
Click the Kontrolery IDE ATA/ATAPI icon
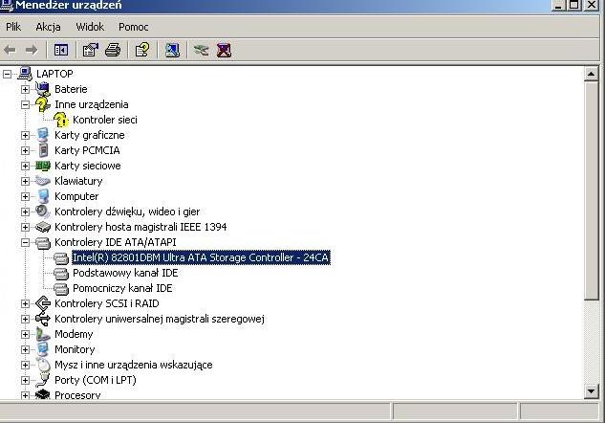(43, 242)
